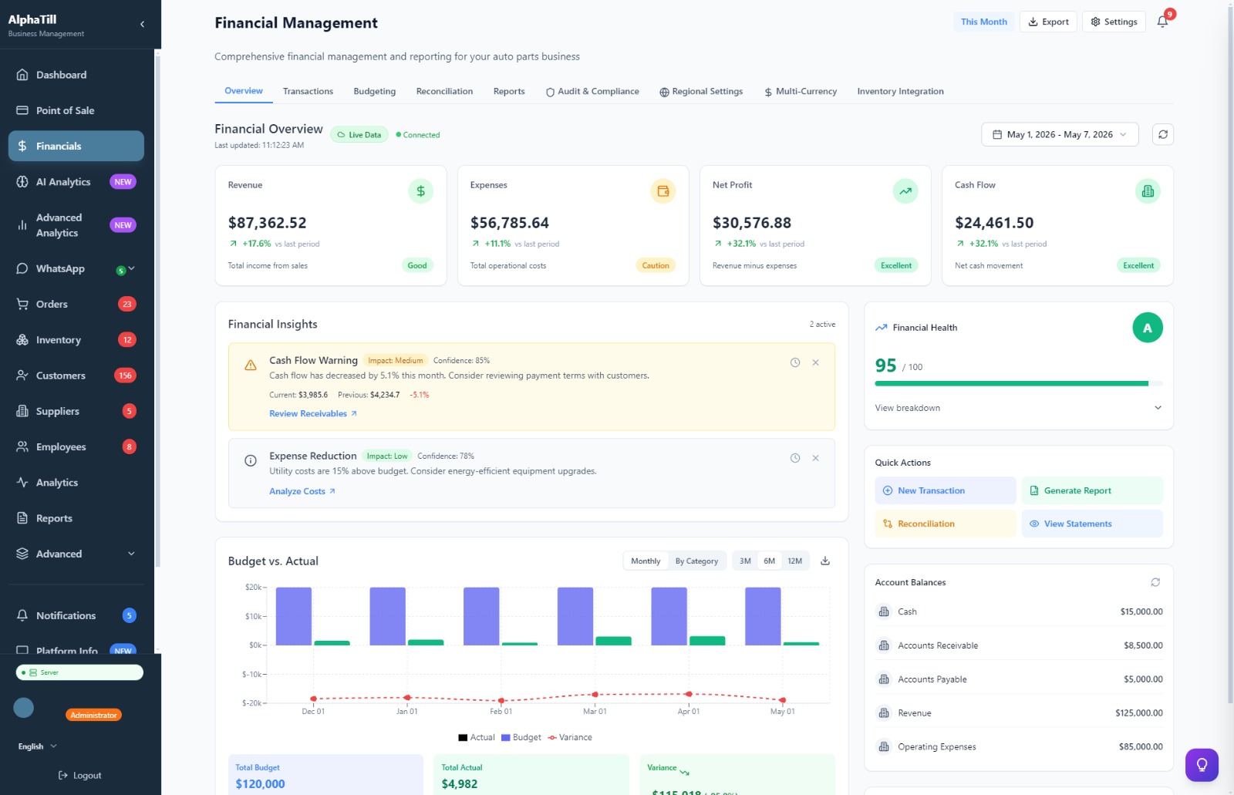
Task: Open the Multi-Currency tab
Action: pyautogui.click(x=800, y=91)
